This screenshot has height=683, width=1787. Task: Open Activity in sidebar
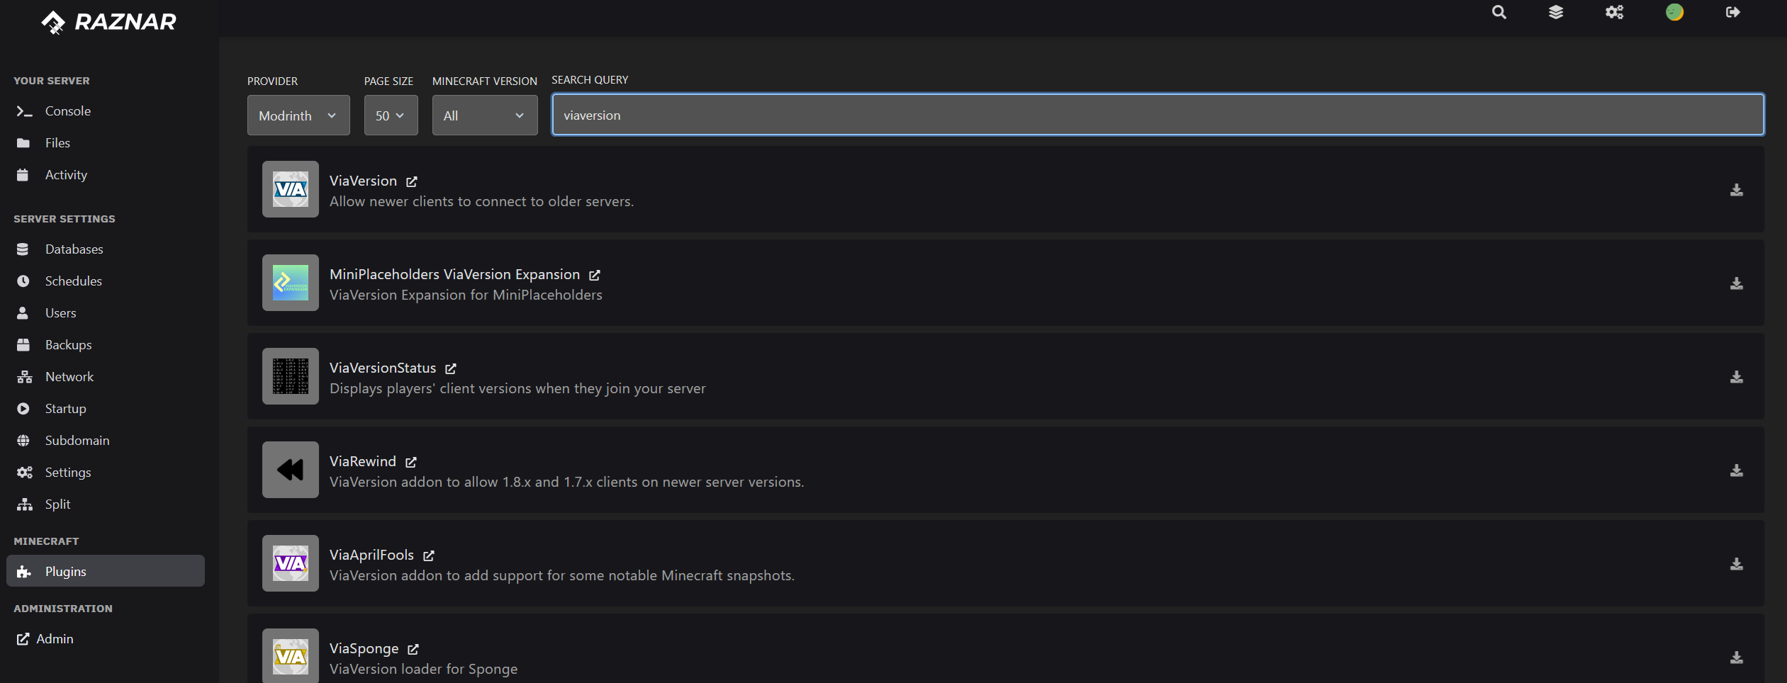tap(106, 174)
